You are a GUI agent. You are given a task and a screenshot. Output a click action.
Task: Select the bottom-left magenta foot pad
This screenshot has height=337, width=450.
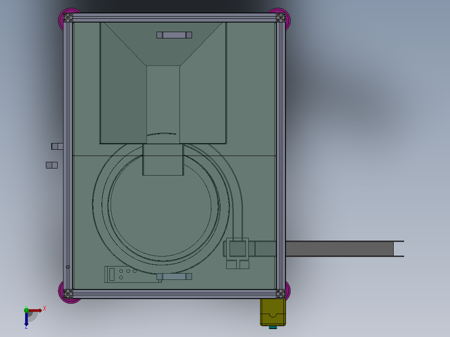[61, 292]
